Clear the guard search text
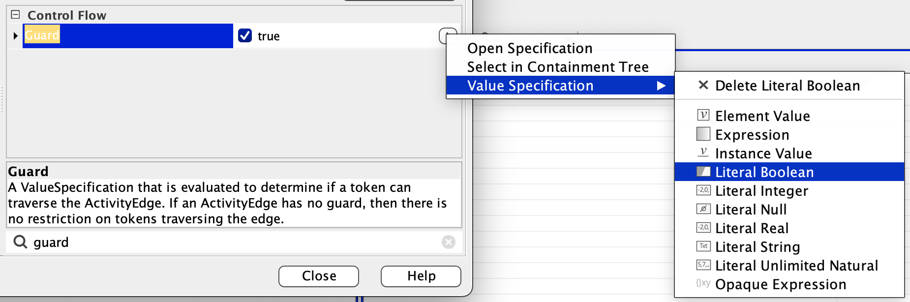The height and width of the screenshot is (302, 910). 448,242
